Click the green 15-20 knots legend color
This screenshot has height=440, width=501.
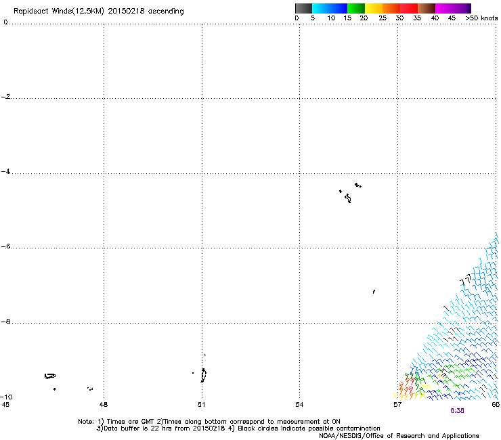tap(356, 8)
